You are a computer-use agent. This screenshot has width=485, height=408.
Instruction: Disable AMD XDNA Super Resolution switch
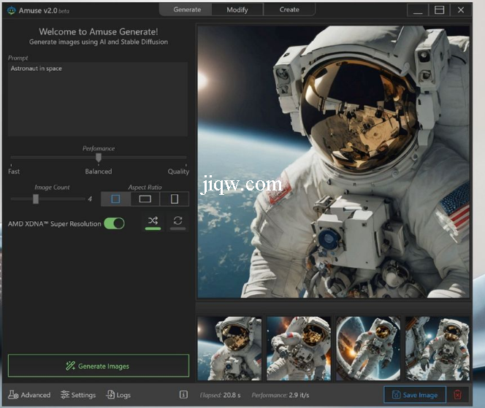click(114, 223)
